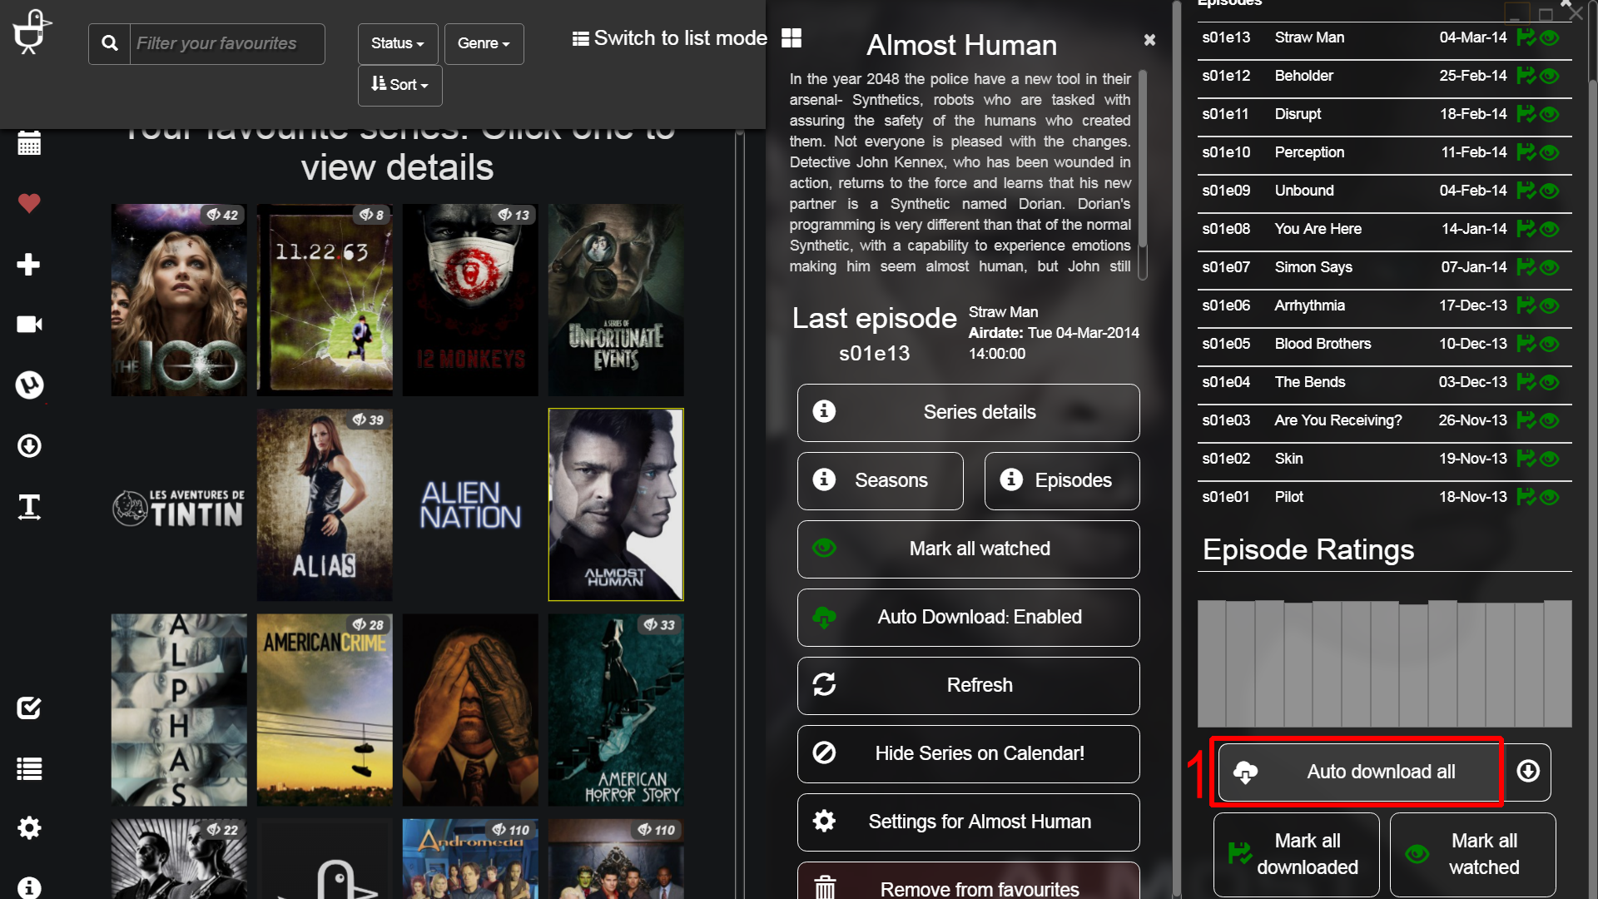Viewport: 1598px width, 899px height.
Task: Expand the Genre filter dropdown
Action: point(484,43)
